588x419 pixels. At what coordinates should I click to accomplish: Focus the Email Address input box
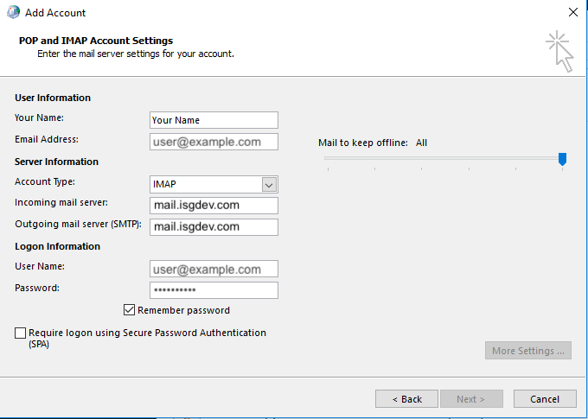point(214,142)
